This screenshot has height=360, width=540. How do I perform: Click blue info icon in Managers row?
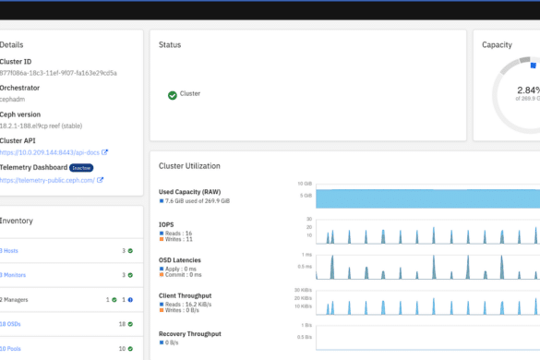click(x=130, y=300)
